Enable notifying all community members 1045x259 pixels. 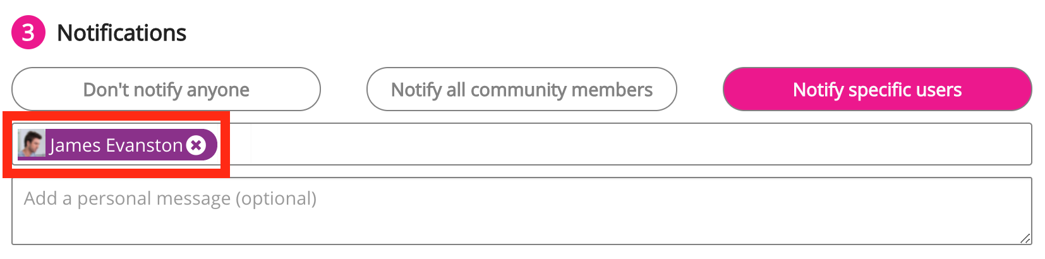[x=521, y=90]
